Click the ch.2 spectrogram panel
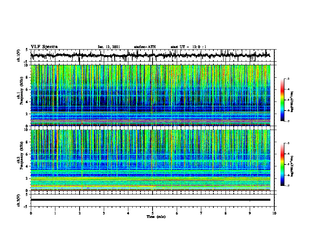The image size is (309, 239). point(151,160)
